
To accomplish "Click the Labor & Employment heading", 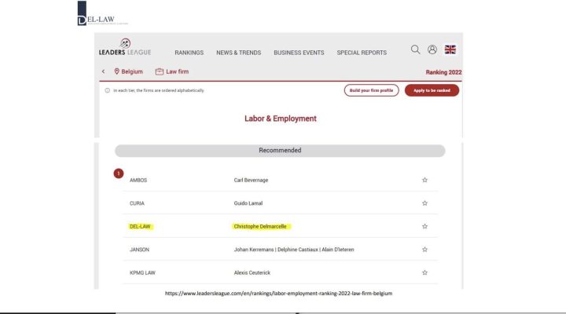I will pyautogui.click(x=281, y=119).
